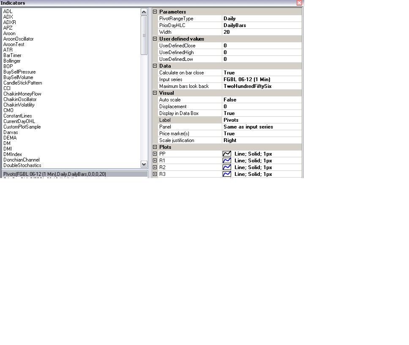Select BuySellPressure indicator
Image resolution: width=409 pixels, height=345 pixels.
[x=19, y=72]
